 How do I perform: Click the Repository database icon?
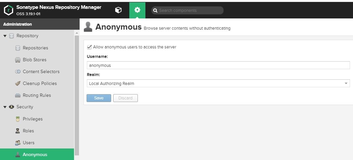tap(12, 36)
